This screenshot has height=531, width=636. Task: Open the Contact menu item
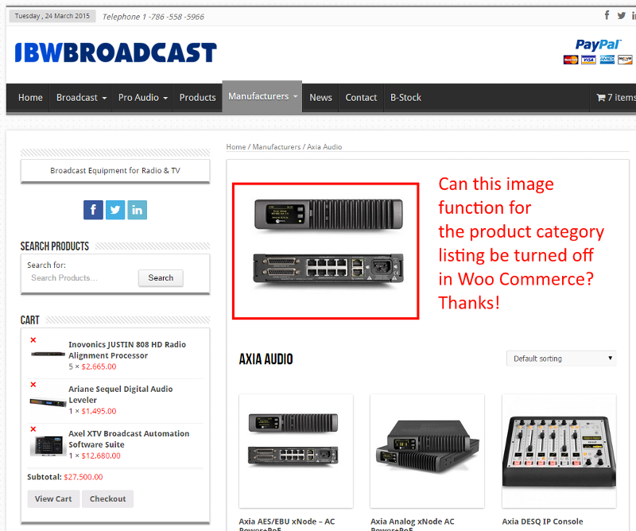pyautogui.click(x=361, y=98)
